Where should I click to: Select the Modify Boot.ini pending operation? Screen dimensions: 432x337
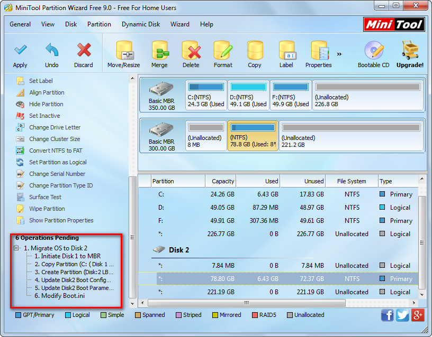(x=59, y=296)
